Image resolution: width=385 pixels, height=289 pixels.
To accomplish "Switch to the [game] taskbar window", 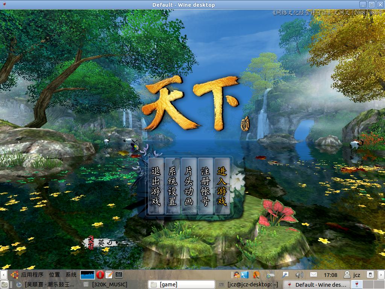I will (x=182, y=284).
